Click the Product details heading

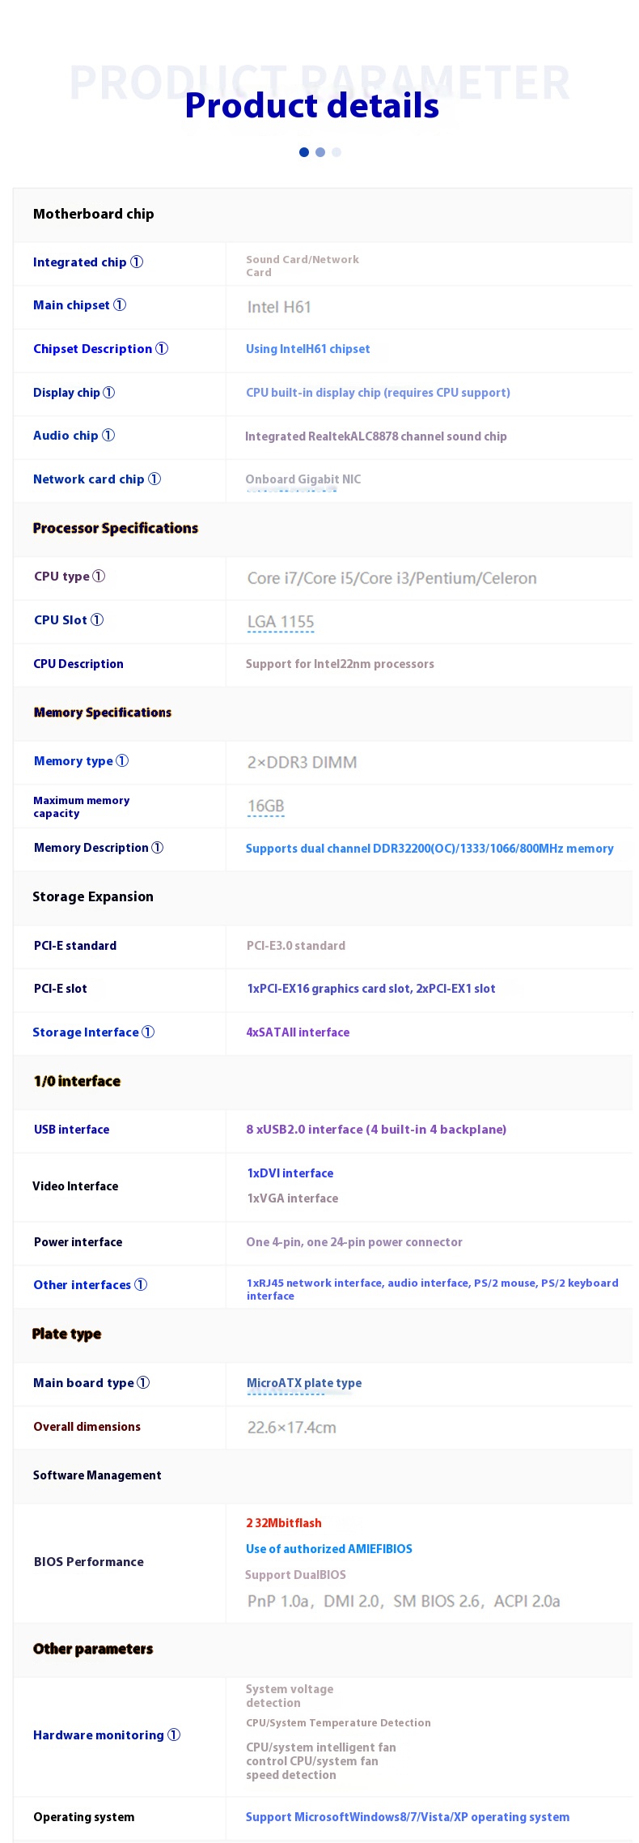point(312,105)
